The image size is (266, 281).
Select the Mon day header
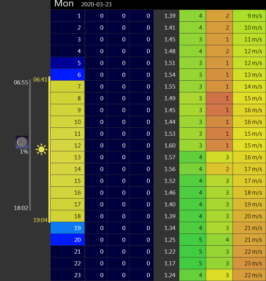(64, 4)
